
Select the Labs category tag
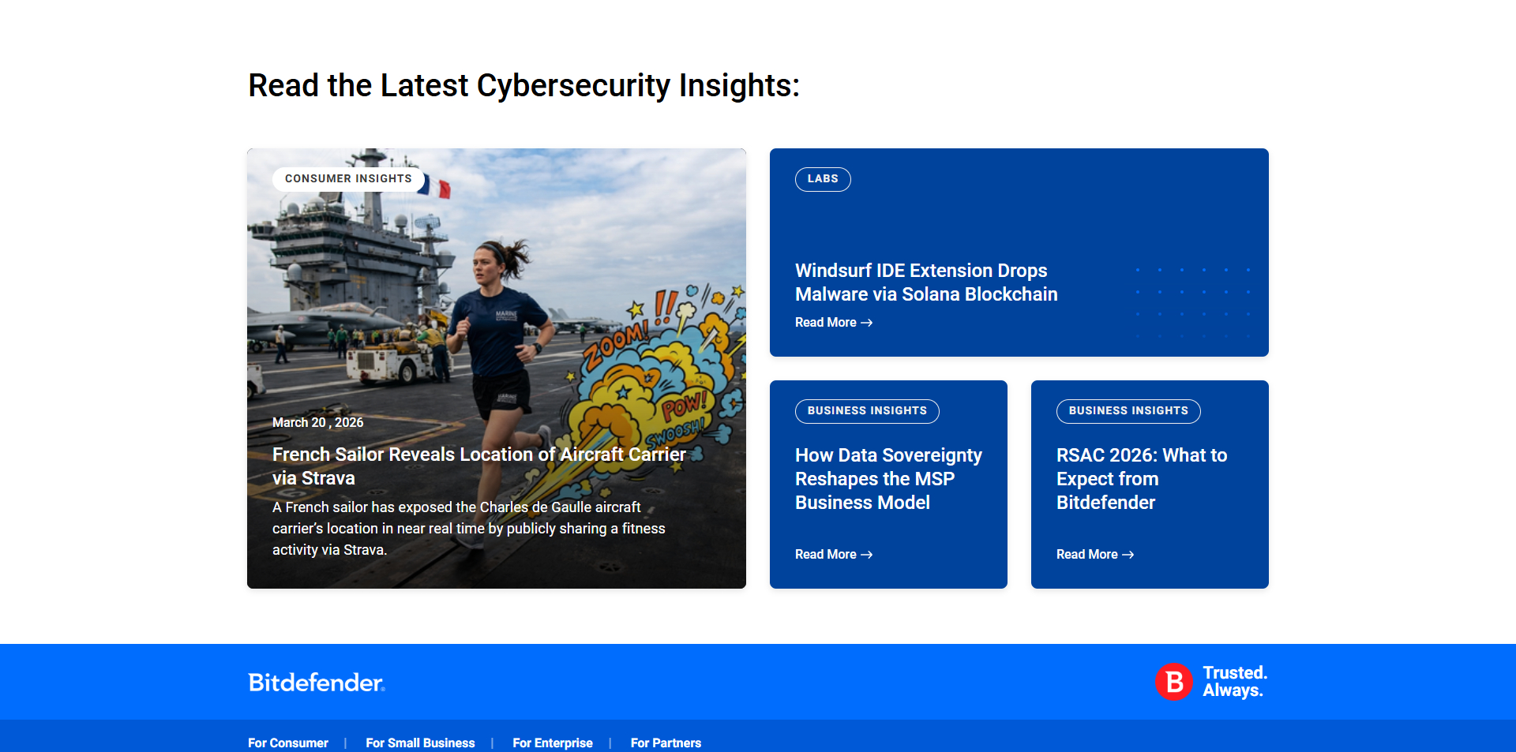coord(823,179)
